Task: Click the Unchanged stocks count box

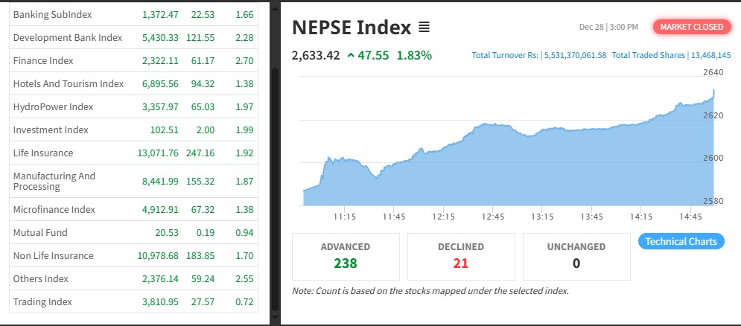Action: pos(576,255)
